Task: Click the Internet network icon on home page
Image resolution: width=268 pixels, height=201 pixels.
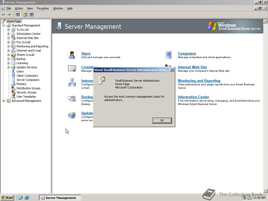Action: pyautogui.click(x=72, y=82)
